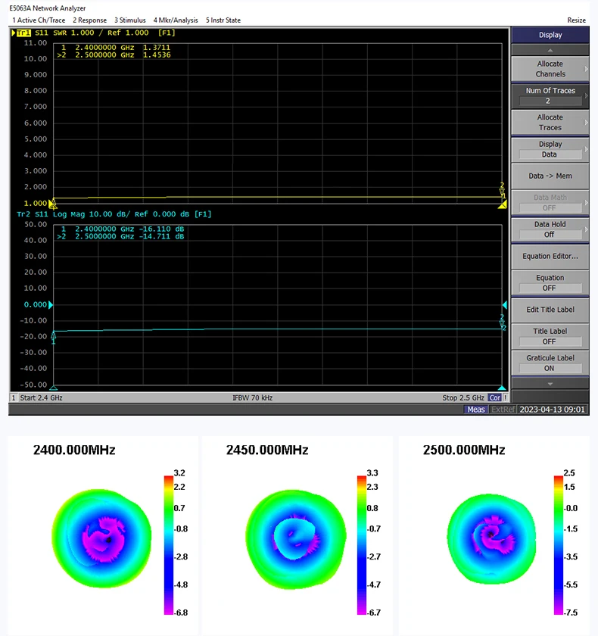
Task: Open the Equation Editor... softkey
Action: (x=550, y=257)
